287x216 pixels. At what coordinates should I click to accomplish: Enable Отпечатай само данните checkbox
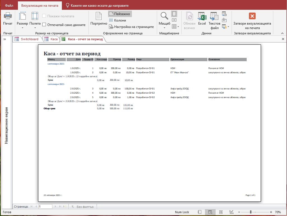tap(44, 25)
